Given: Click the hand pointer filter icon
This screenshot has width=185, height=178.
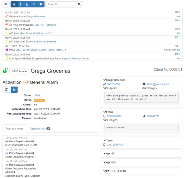Looking at the screenshot, I should point(27,4).
